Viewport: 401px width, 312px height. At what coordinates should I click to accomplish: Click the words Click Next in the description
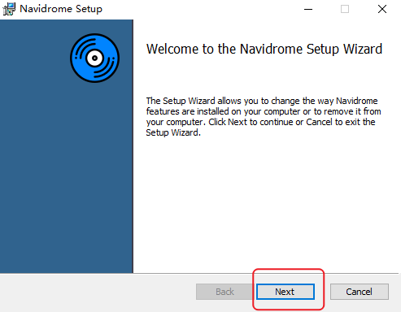pos(228,122)
